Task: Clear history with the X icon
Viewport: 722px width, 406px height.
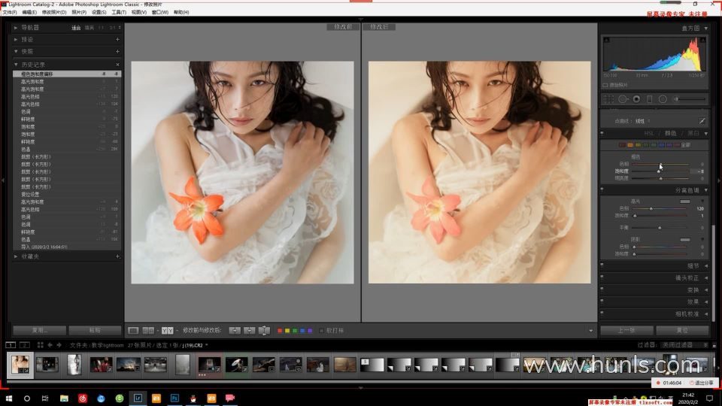Action: point(117,65)
